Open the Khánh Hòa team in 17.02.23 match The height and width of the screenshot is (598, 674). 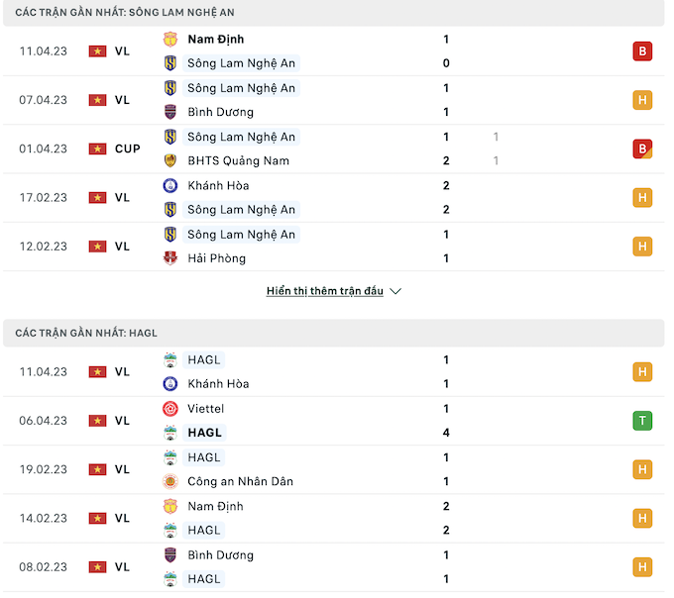[x=218, y=186]
